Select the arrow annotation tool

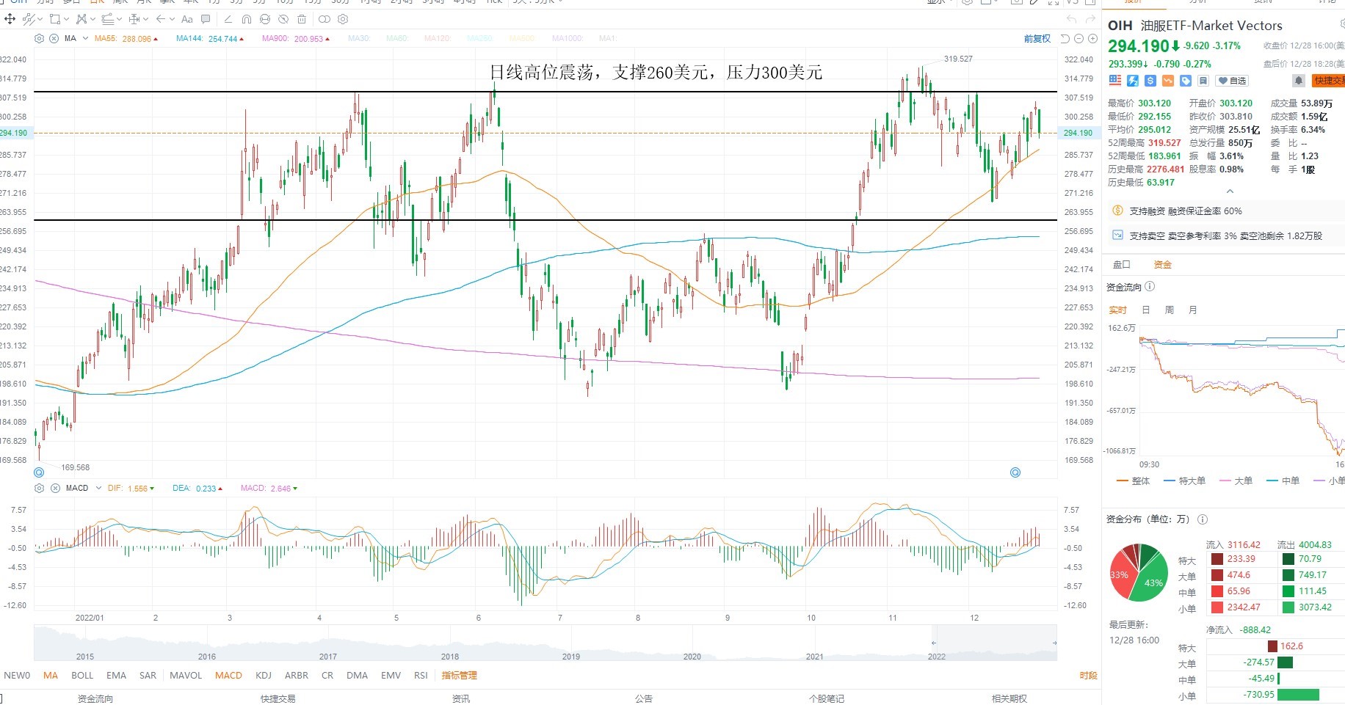(161, 19)
